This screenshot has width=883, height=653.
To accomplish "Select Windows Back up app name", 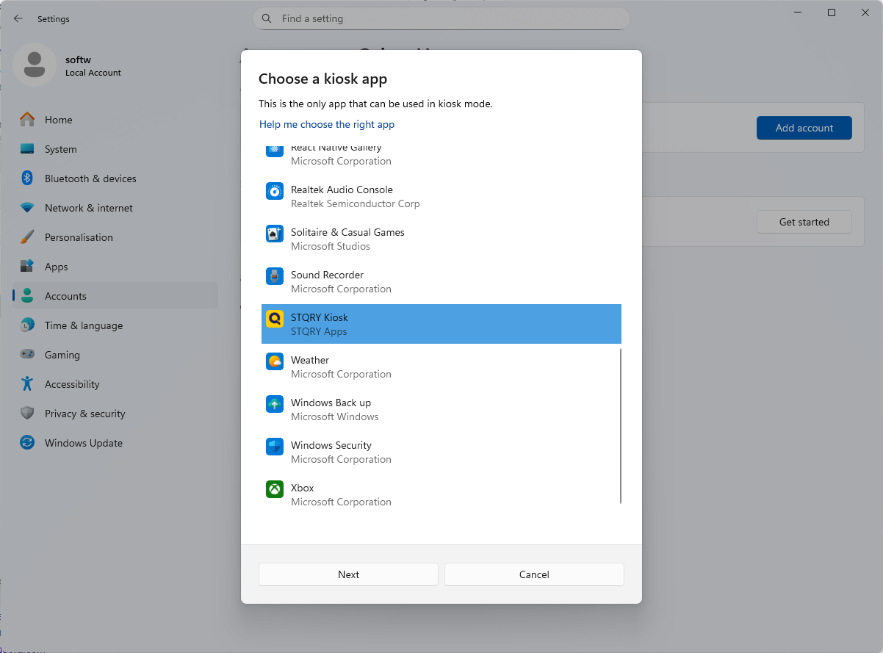I will (x=331, y=403).
